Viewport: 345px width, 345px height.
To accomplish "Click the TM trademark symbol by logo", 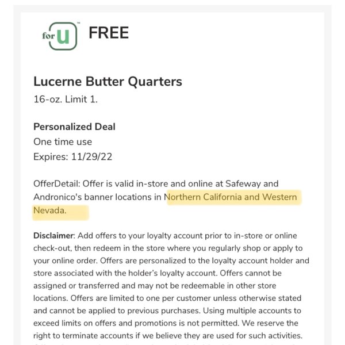I will 79,23.
